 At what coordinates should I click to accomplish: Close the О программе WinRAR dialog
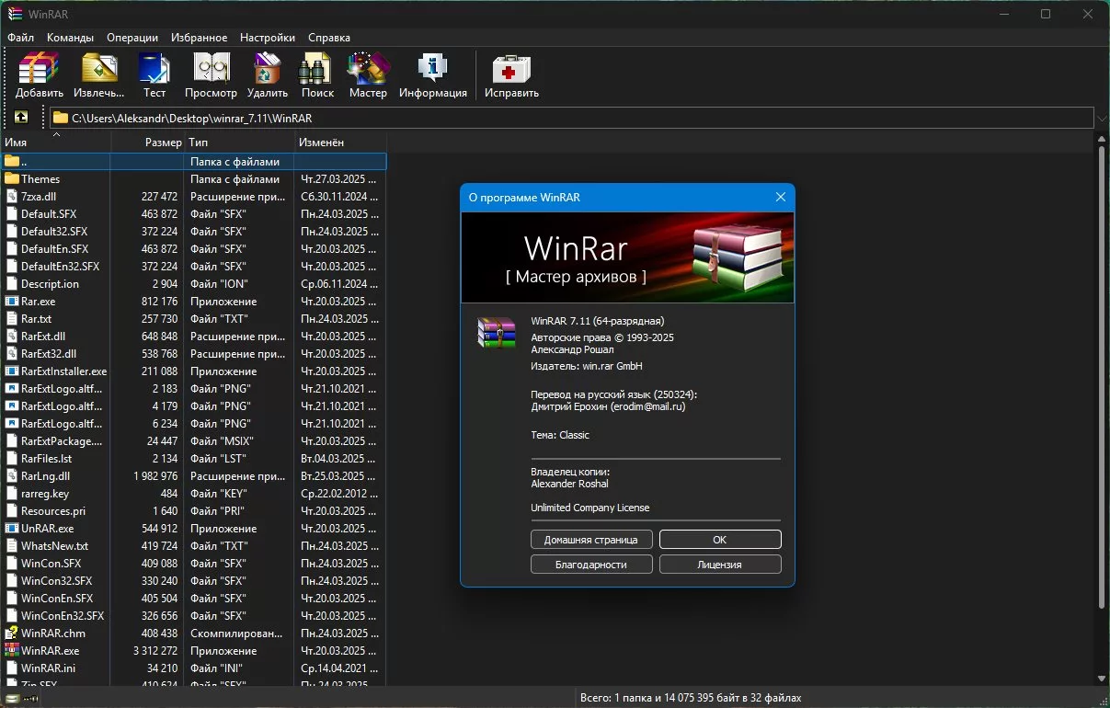click(780, 198)
